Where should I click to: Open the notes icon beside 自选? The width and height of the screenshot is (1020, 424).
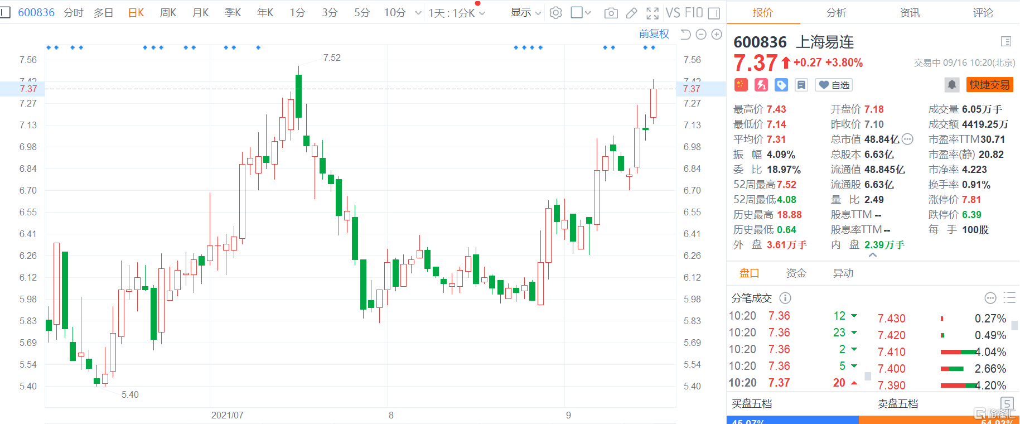801,85
